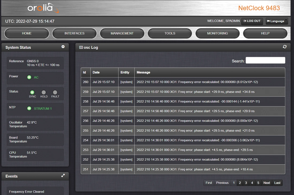294x195 pixels.
Task: Click the NTP Stratum 1 indicator
Action: [x=29, y=108]
